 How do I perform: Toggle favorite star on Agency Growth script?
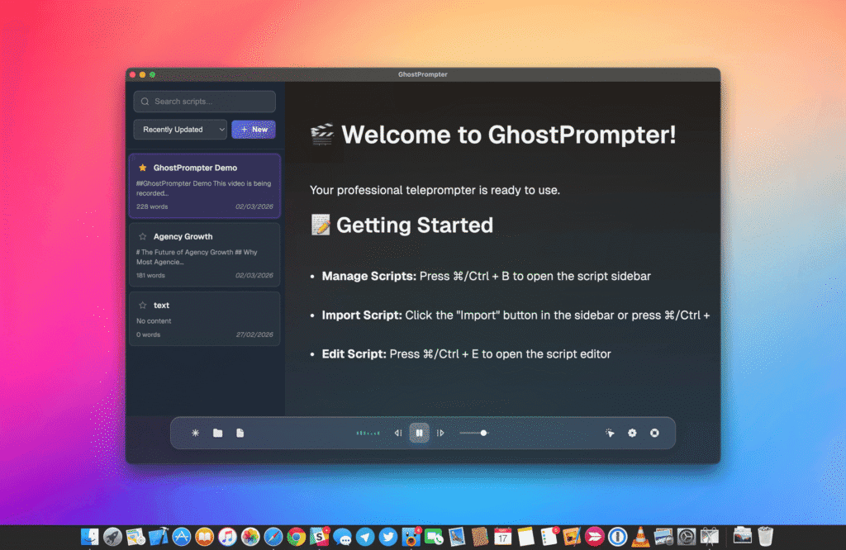pyautogui.click(x=142, y=236)
